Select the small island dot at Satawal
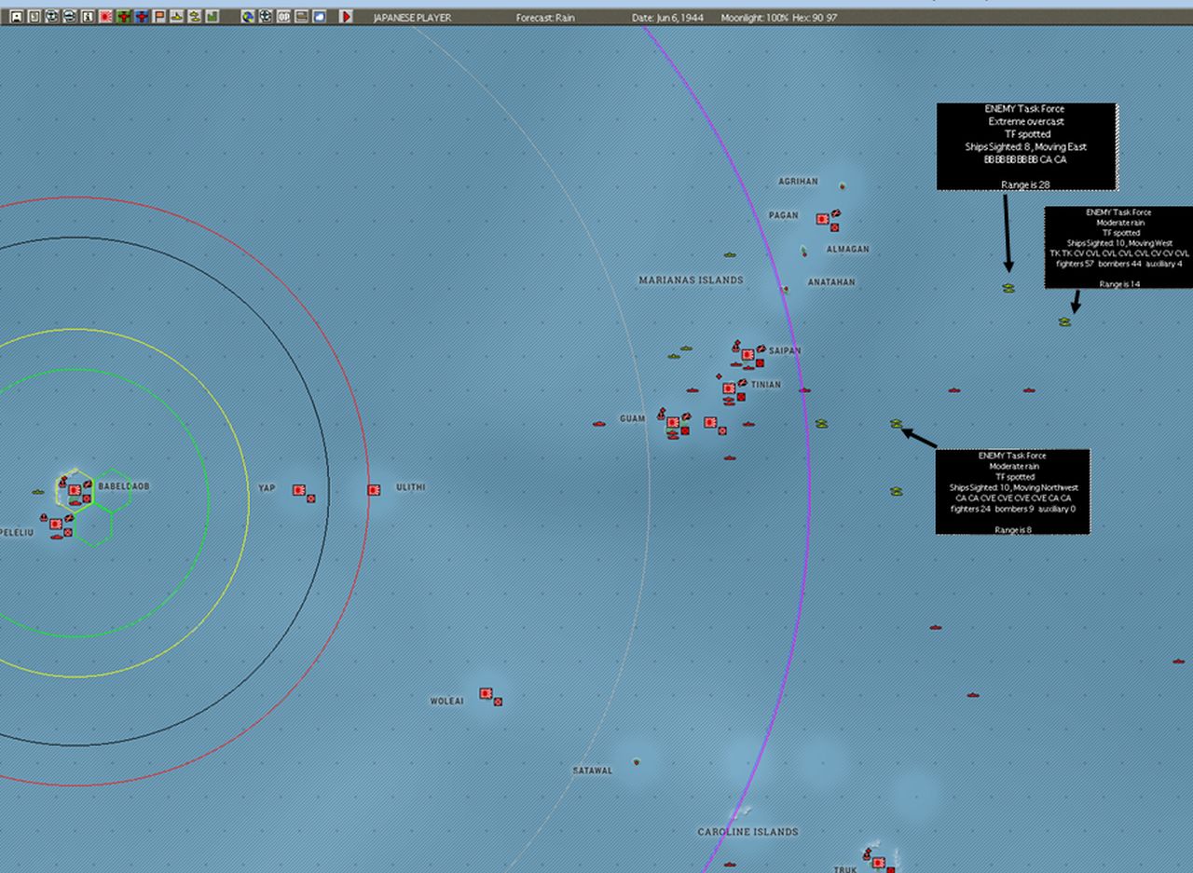The width and height of the screenshot is (1193, 873). (x=637, y=761)
